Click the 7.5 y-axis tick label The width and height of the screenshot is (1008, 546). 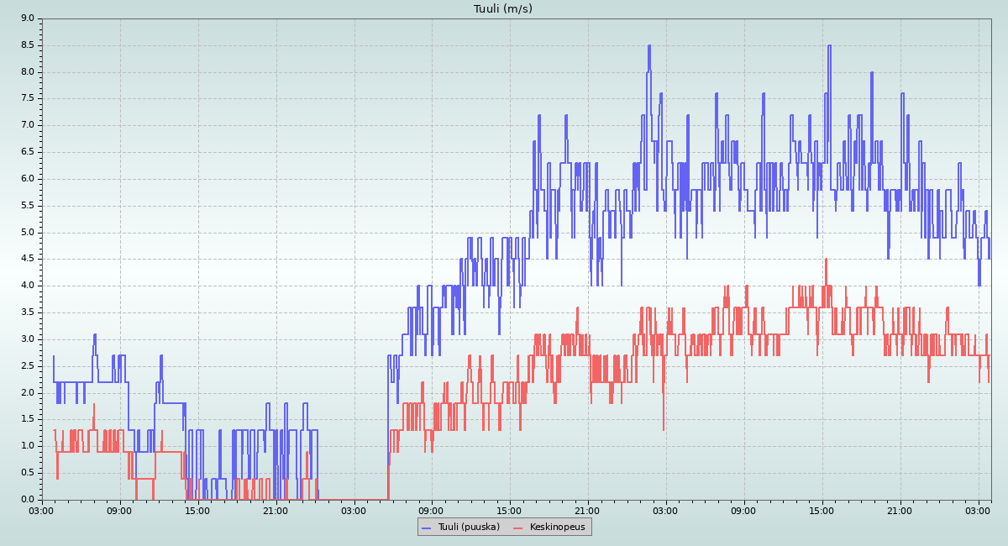(27, 98)
